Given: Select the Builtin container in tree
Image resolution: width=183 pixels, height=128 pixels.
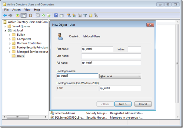Looking at the screenshot, I should coord(21,35).
